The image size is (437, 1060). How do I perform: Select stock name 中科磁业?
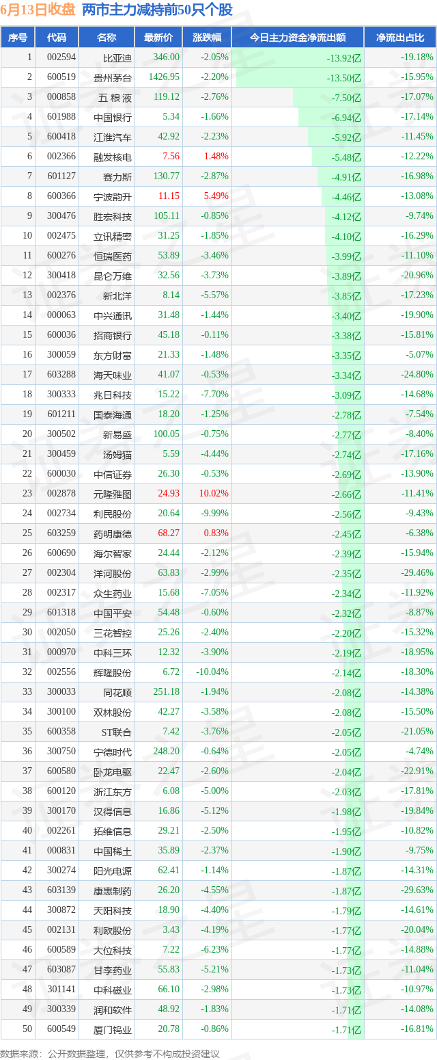pos(113,990)
